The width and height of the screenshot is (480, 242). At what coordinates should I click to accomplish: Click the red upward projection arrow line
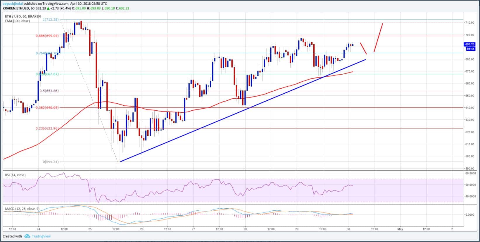coord(378,37)
